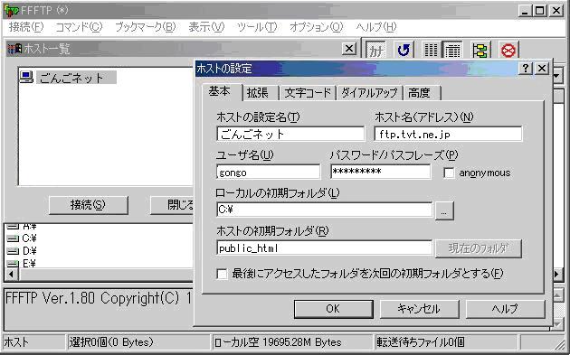
Task: Maximize the FFFTP main window
Action: pyautogui.click(x=540, y=10)
